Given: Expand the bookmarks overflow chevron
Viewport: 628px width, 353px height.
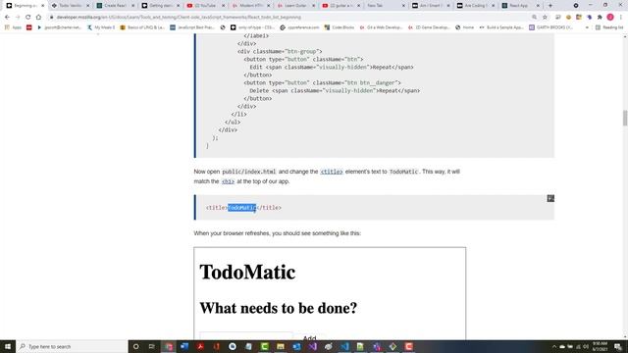Looking at the screenshot, I should click(x=587, y=27).
